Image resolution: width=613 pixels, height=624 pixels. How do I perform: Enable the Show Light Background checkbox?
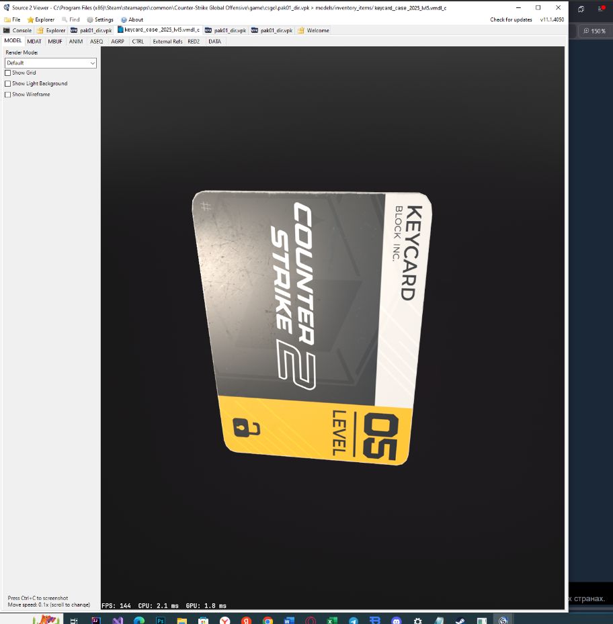coord(7,83)
